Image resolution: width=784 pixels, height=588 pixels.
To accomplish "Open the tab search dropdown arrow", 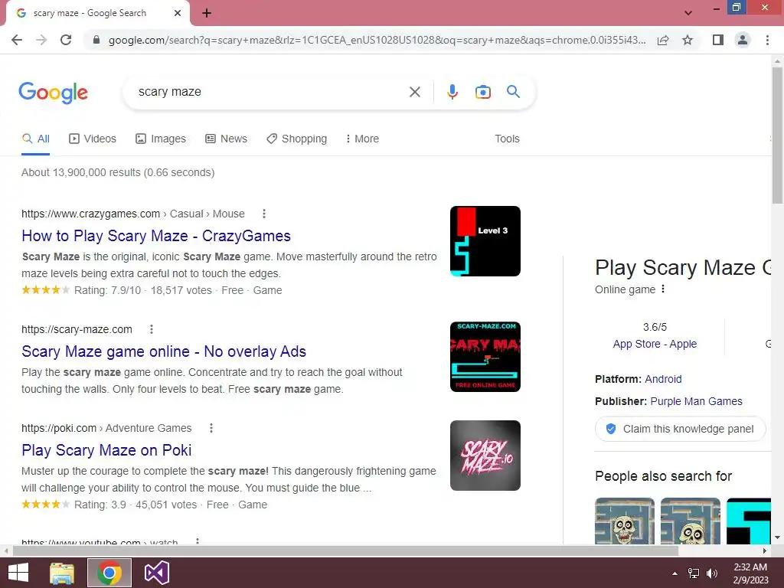I will click(x=688, y=13).
